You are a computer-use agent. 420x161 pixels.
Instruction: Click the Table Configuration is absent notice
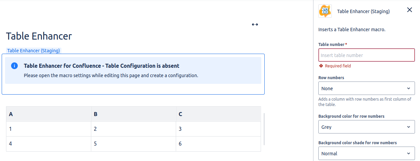pos(133,70)
